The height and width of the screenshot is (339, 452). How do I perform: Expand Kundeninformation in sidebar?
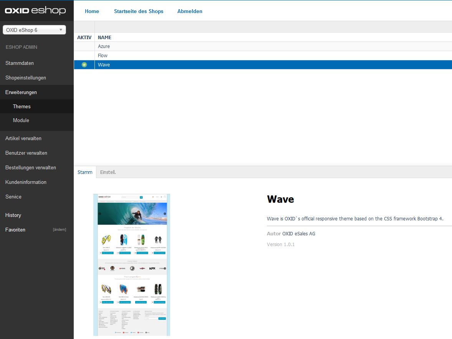click(26, 182)
